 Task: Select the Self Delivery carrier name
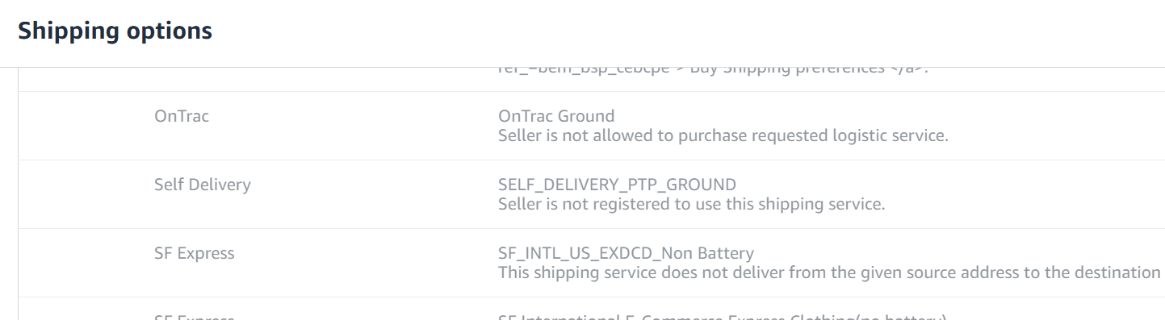pos(203,185)
